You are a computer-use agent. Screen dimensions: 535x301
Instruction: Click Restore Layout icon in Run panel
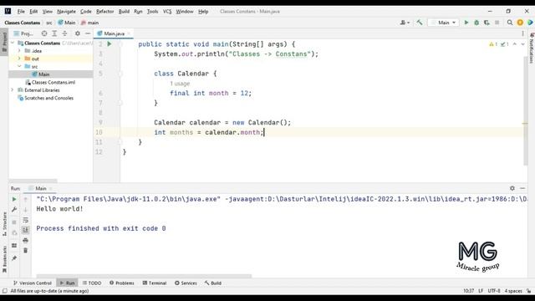point(14,245)
